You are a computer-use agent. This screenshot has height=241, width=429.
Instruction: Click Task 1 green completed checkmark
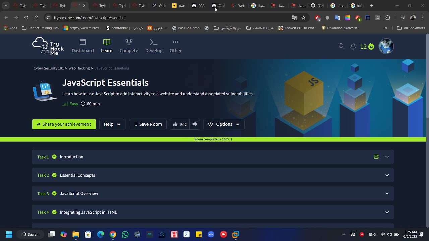[54, 157]
